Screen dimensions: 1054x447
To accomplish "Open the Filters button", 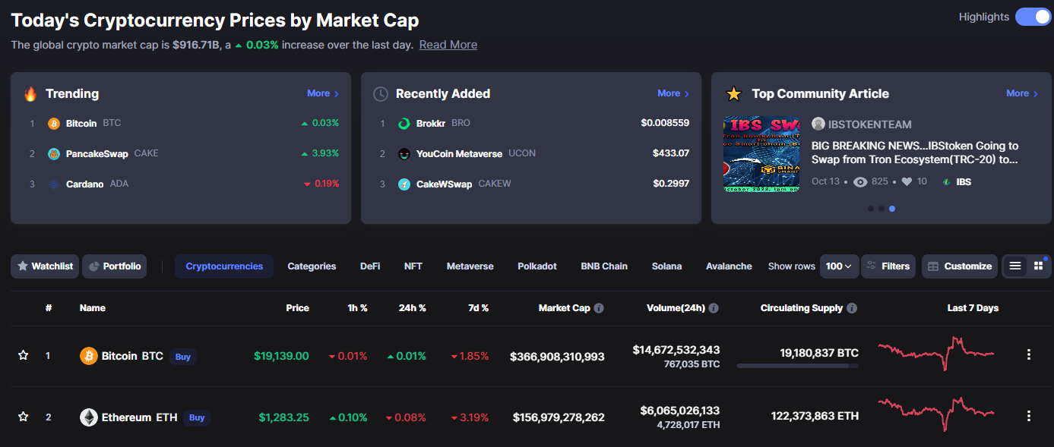I will [x=888, y=266].
